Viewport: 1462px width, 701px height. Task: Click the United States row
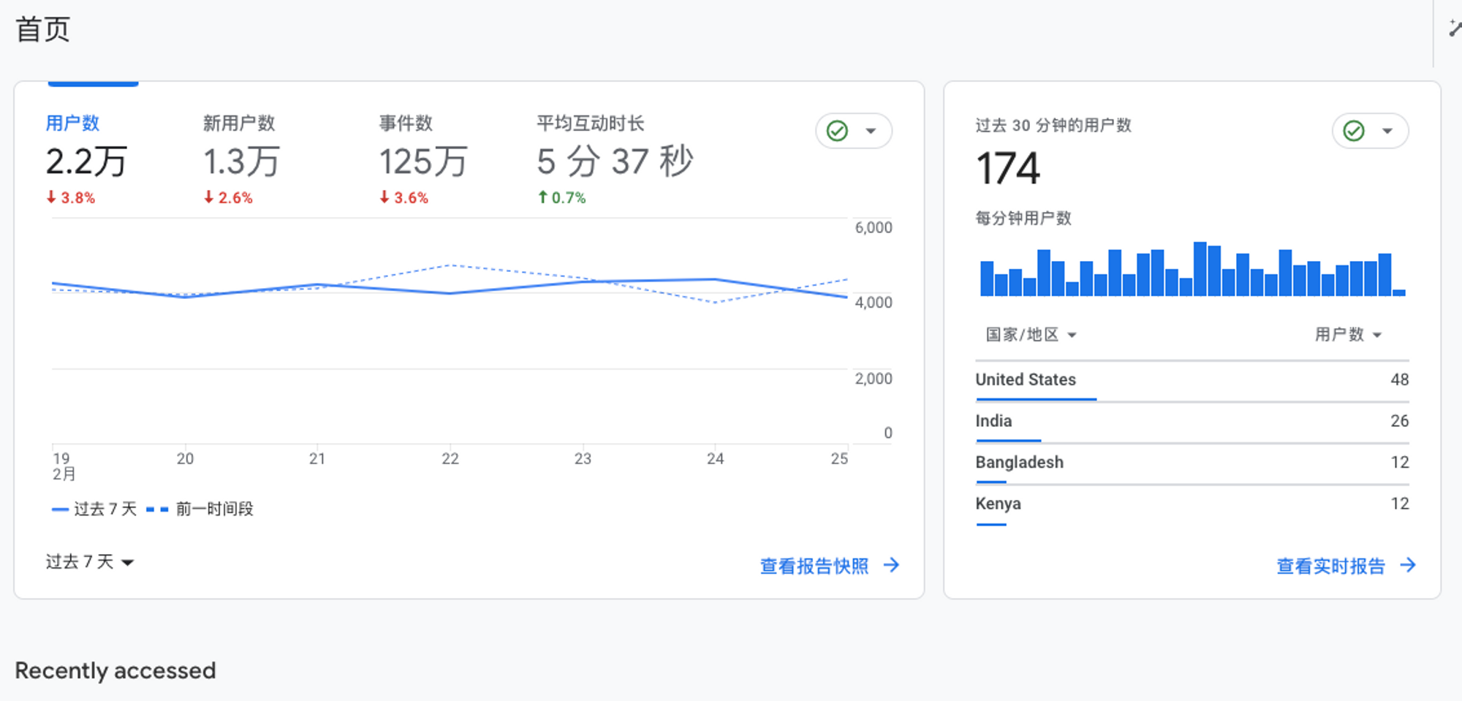coord(1192,380)
